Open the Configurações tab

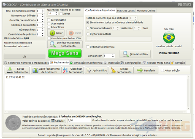pyautogui.click(x=131, y=63)
